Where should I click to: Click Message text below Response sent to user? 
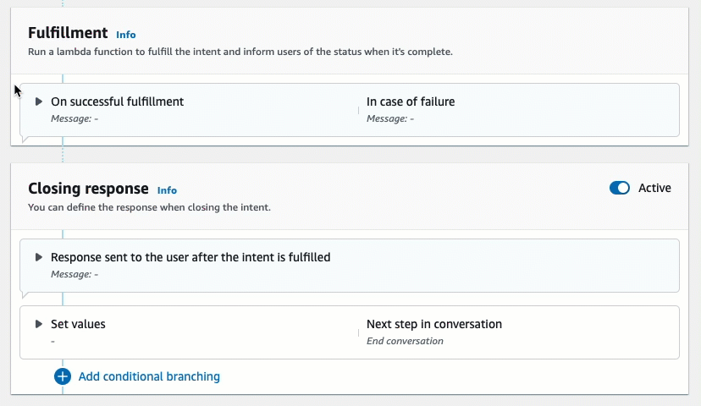pos(75,274)
